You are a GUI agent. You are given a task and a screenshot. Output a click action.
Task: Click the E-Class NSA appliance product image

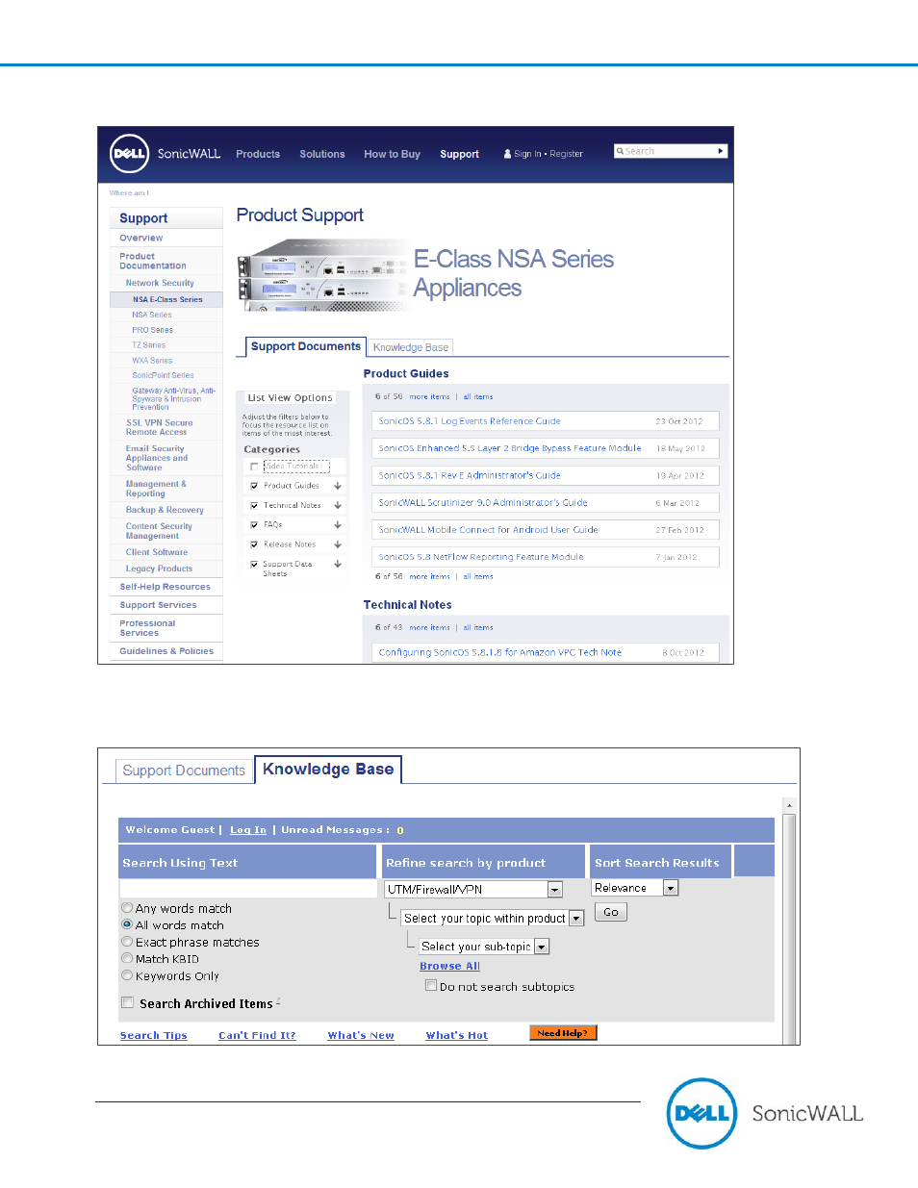point(322,277)
